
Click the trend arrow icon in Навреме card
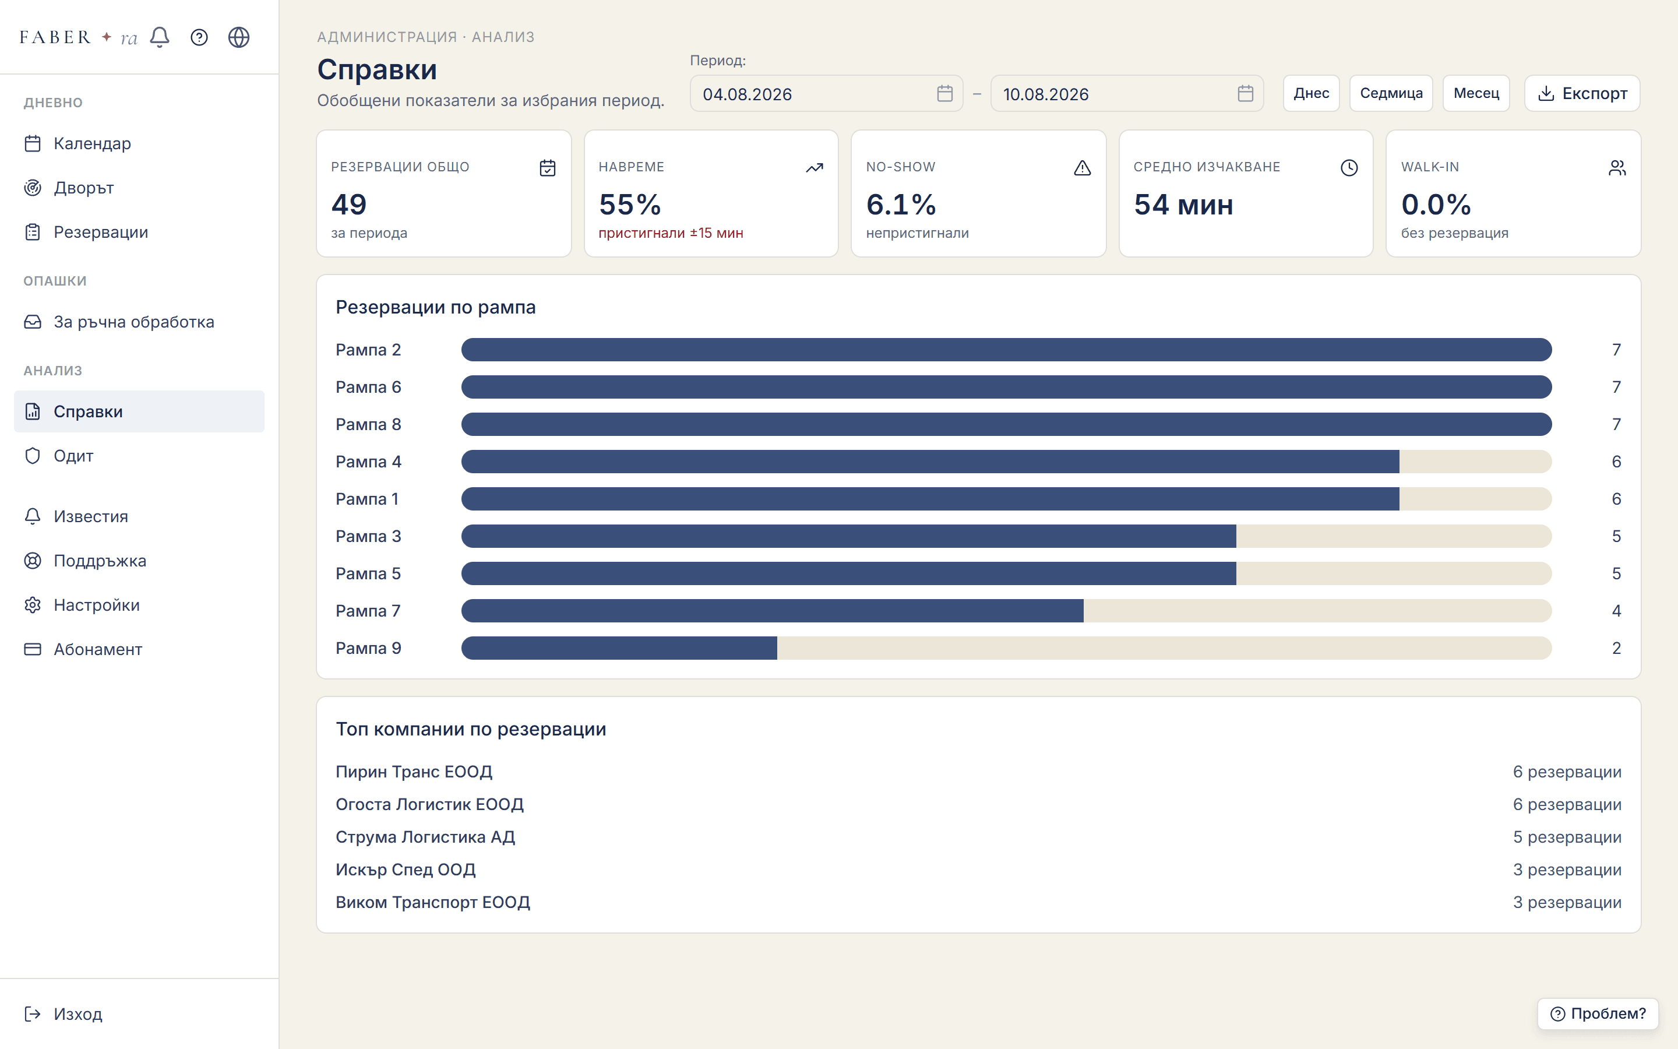[815, 168]
